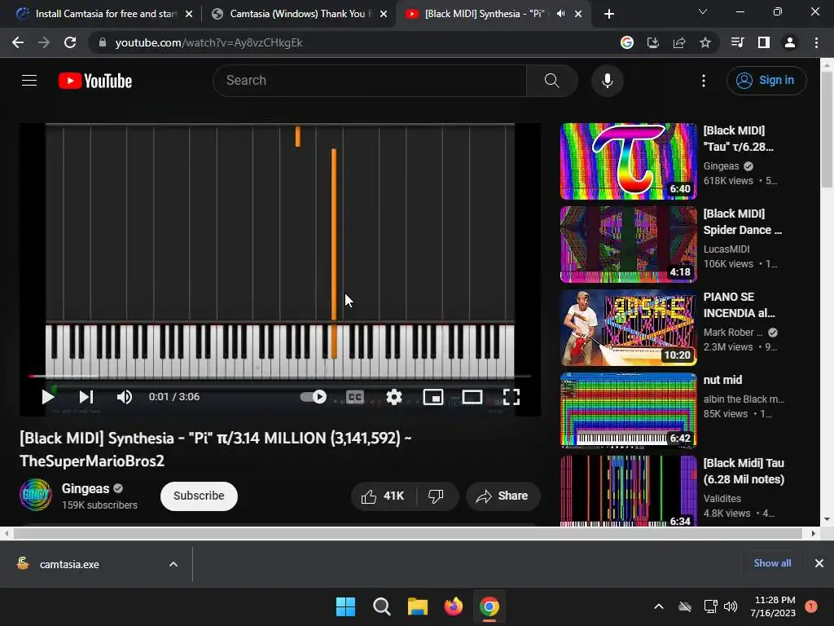Open the YouTube hamburger guide menu
834x626 pixels.
[29, 81]
